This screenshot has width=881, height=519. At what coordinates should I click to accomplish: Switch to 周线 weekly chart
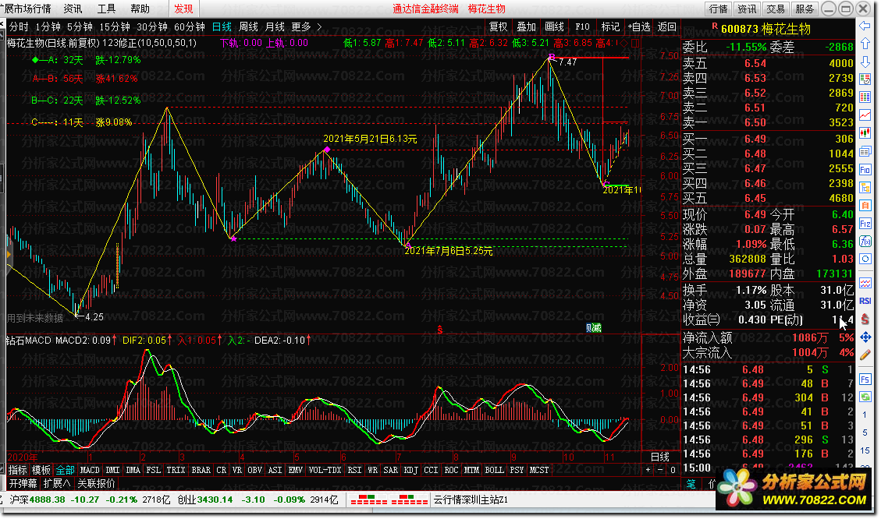coord(248,27)
